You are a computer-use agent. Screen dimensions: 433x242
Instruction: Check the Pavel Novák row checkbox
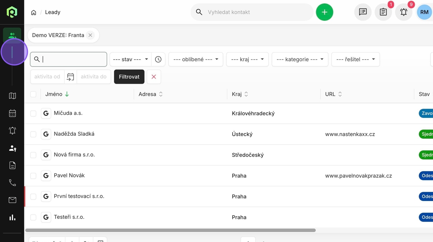tap(33, 176)
